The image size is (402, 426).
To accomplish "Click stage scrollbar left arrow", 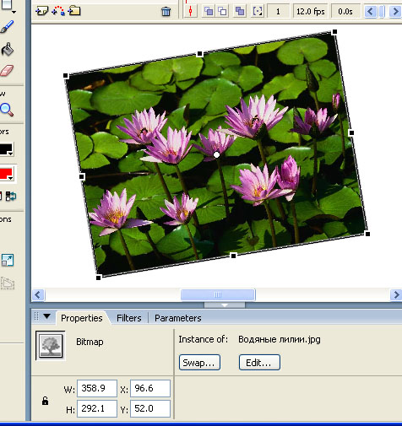I will pos(38,295).
